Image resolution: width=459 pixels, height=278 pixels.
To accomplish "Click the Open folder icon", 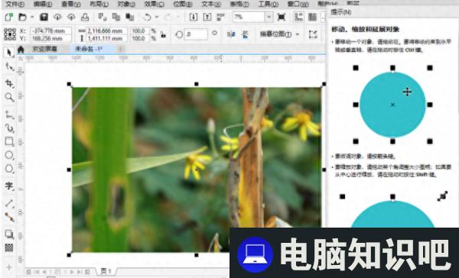I will (22, 17).
